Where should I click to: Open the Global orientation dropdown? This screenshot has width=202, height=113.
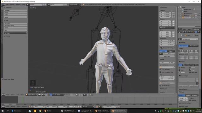pyautogui.click(x=60, y=95)
